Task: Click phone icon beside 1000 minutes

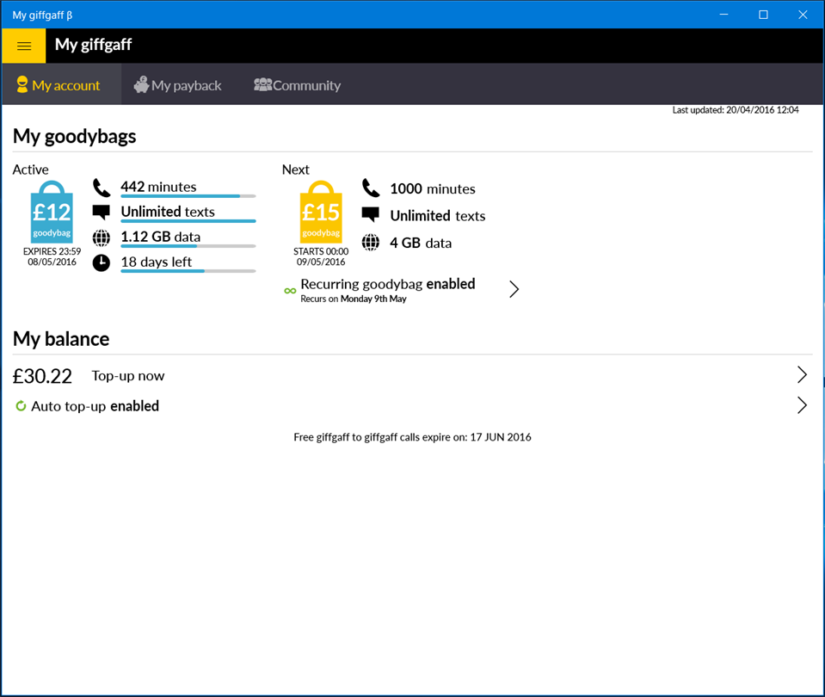Action: tap(371, 188)
